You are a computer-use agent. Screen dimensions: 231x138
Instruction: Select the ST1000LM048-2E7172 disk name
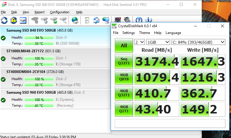click(25, 51)
